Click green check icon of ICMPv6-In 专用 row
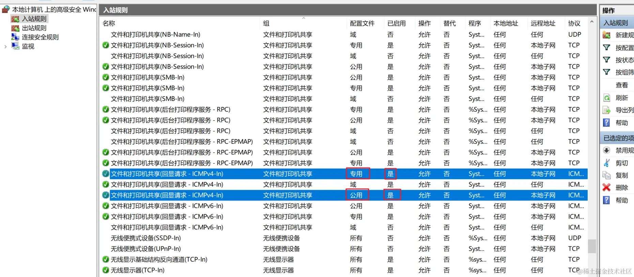Viewport: 634px width, 277px height. [x=106, y=217]
